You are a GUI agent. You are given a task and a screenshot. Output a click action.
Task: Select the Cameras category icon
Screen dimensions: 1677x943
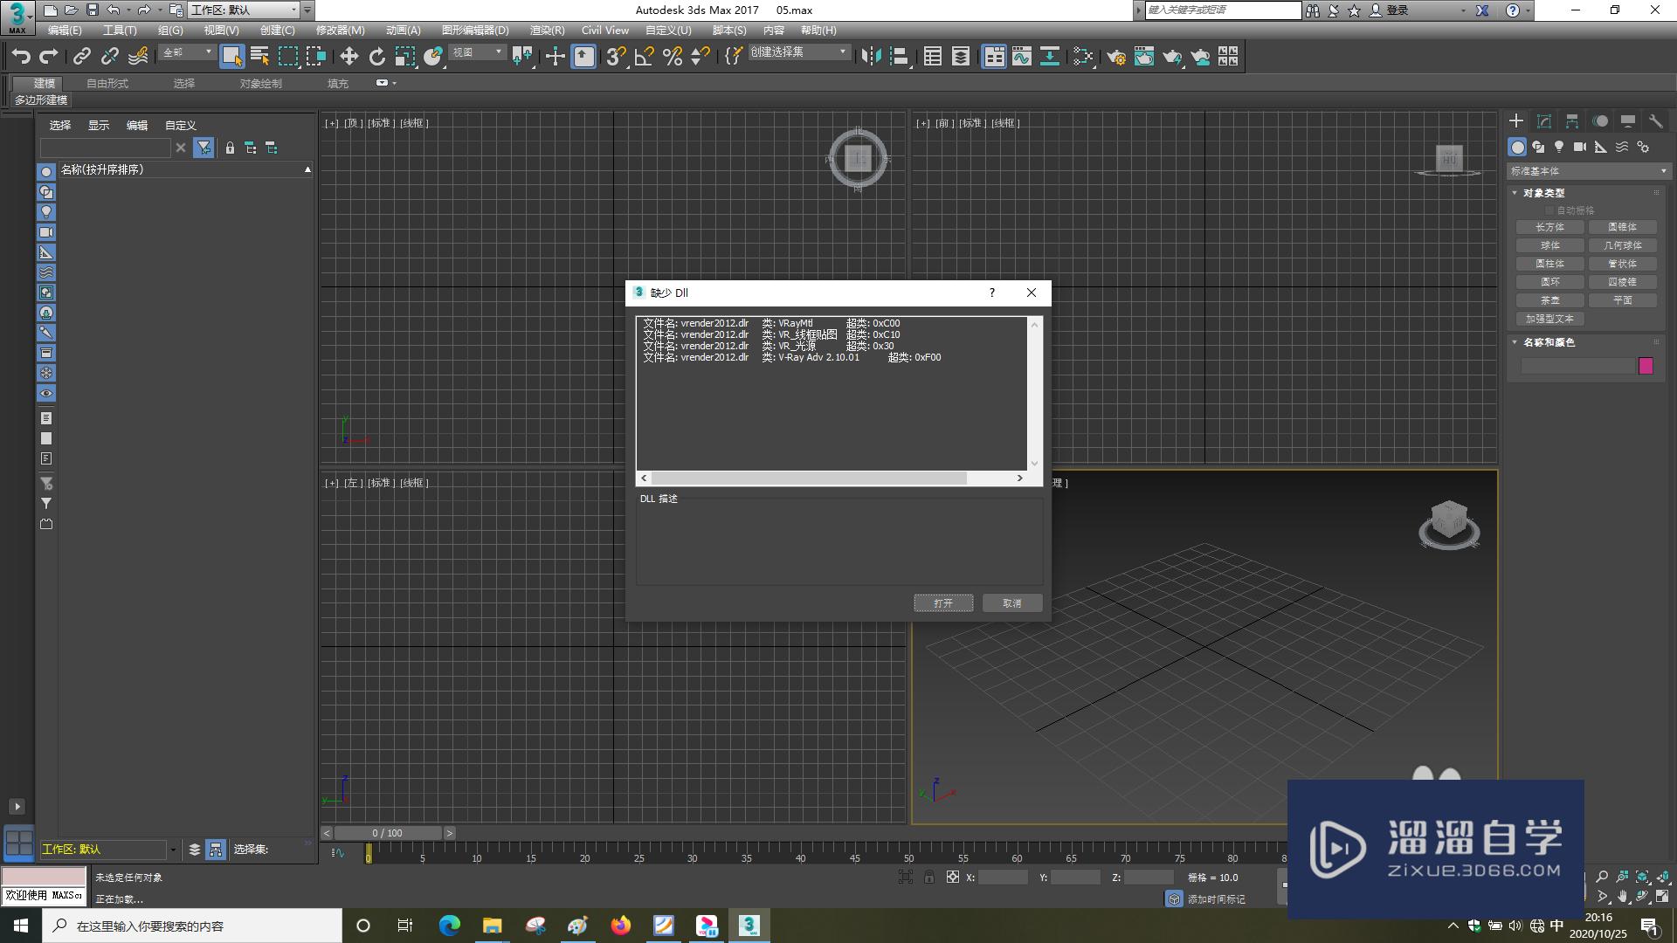(1580, 147)
